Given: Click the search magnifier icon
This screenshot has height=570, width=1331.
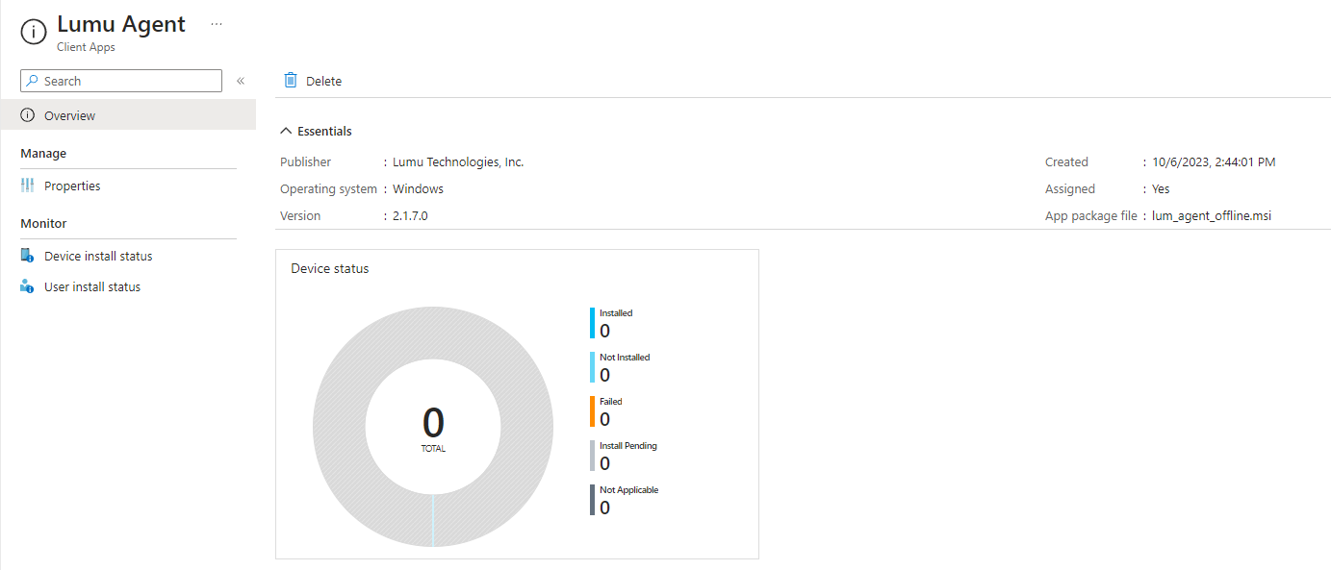Looking at the screenshot, I should click(x=32, y=82).
